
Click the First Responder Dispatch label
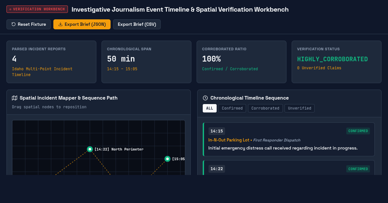tap(277, 140)
